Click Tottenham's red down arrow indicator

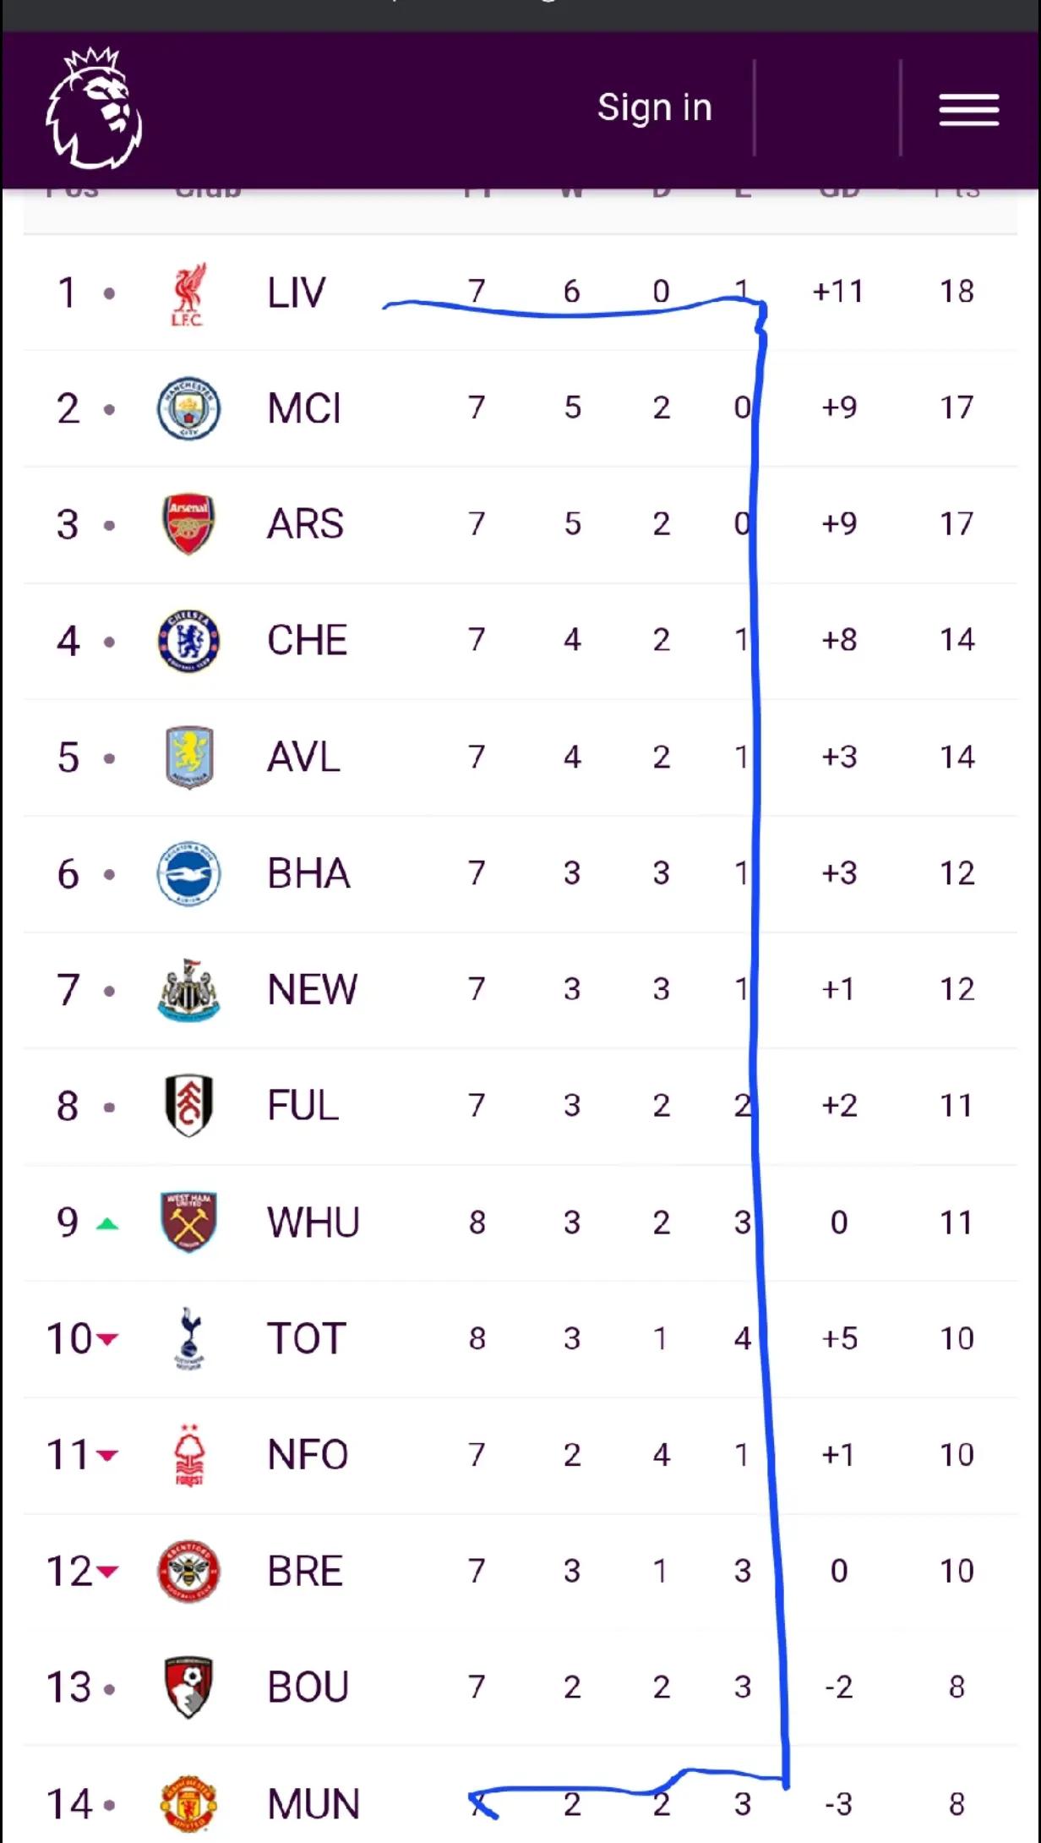pos(107,1339)
